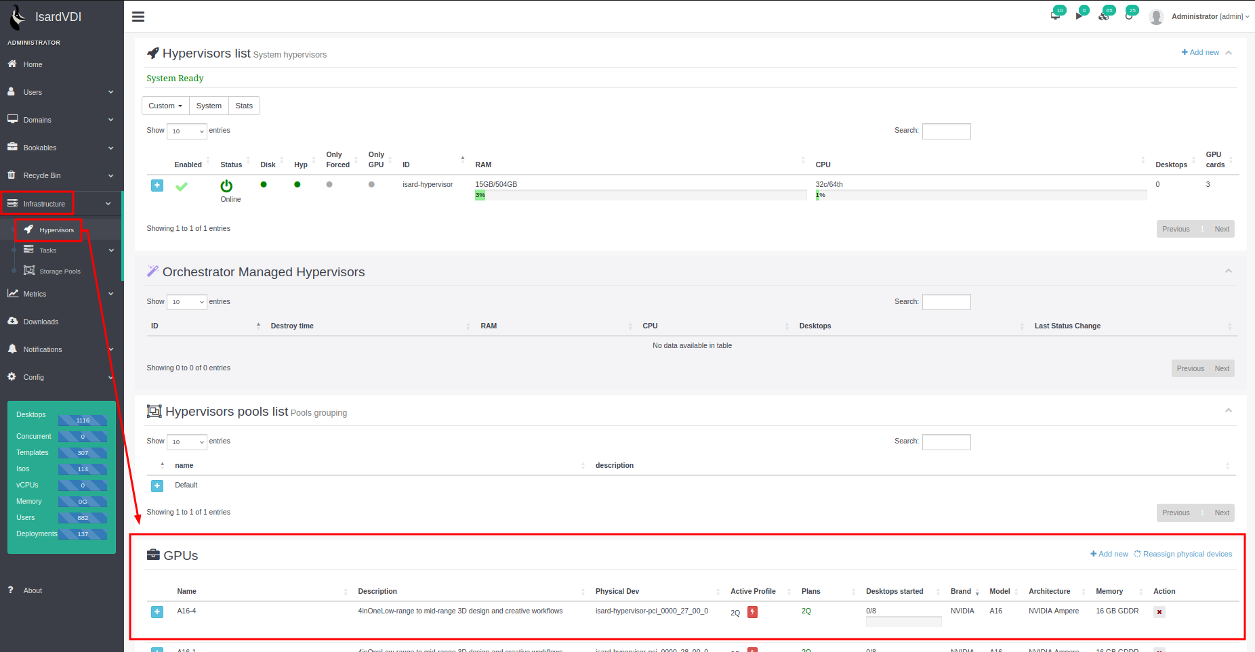Toggle the Only GPU indicator for isard-hypervisor

coord(371,184)
